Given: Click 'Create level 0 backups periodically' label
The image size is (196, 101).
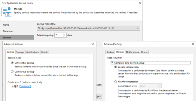Looking at the screenshot, I should pyautogui.click(x=25, y=82).
